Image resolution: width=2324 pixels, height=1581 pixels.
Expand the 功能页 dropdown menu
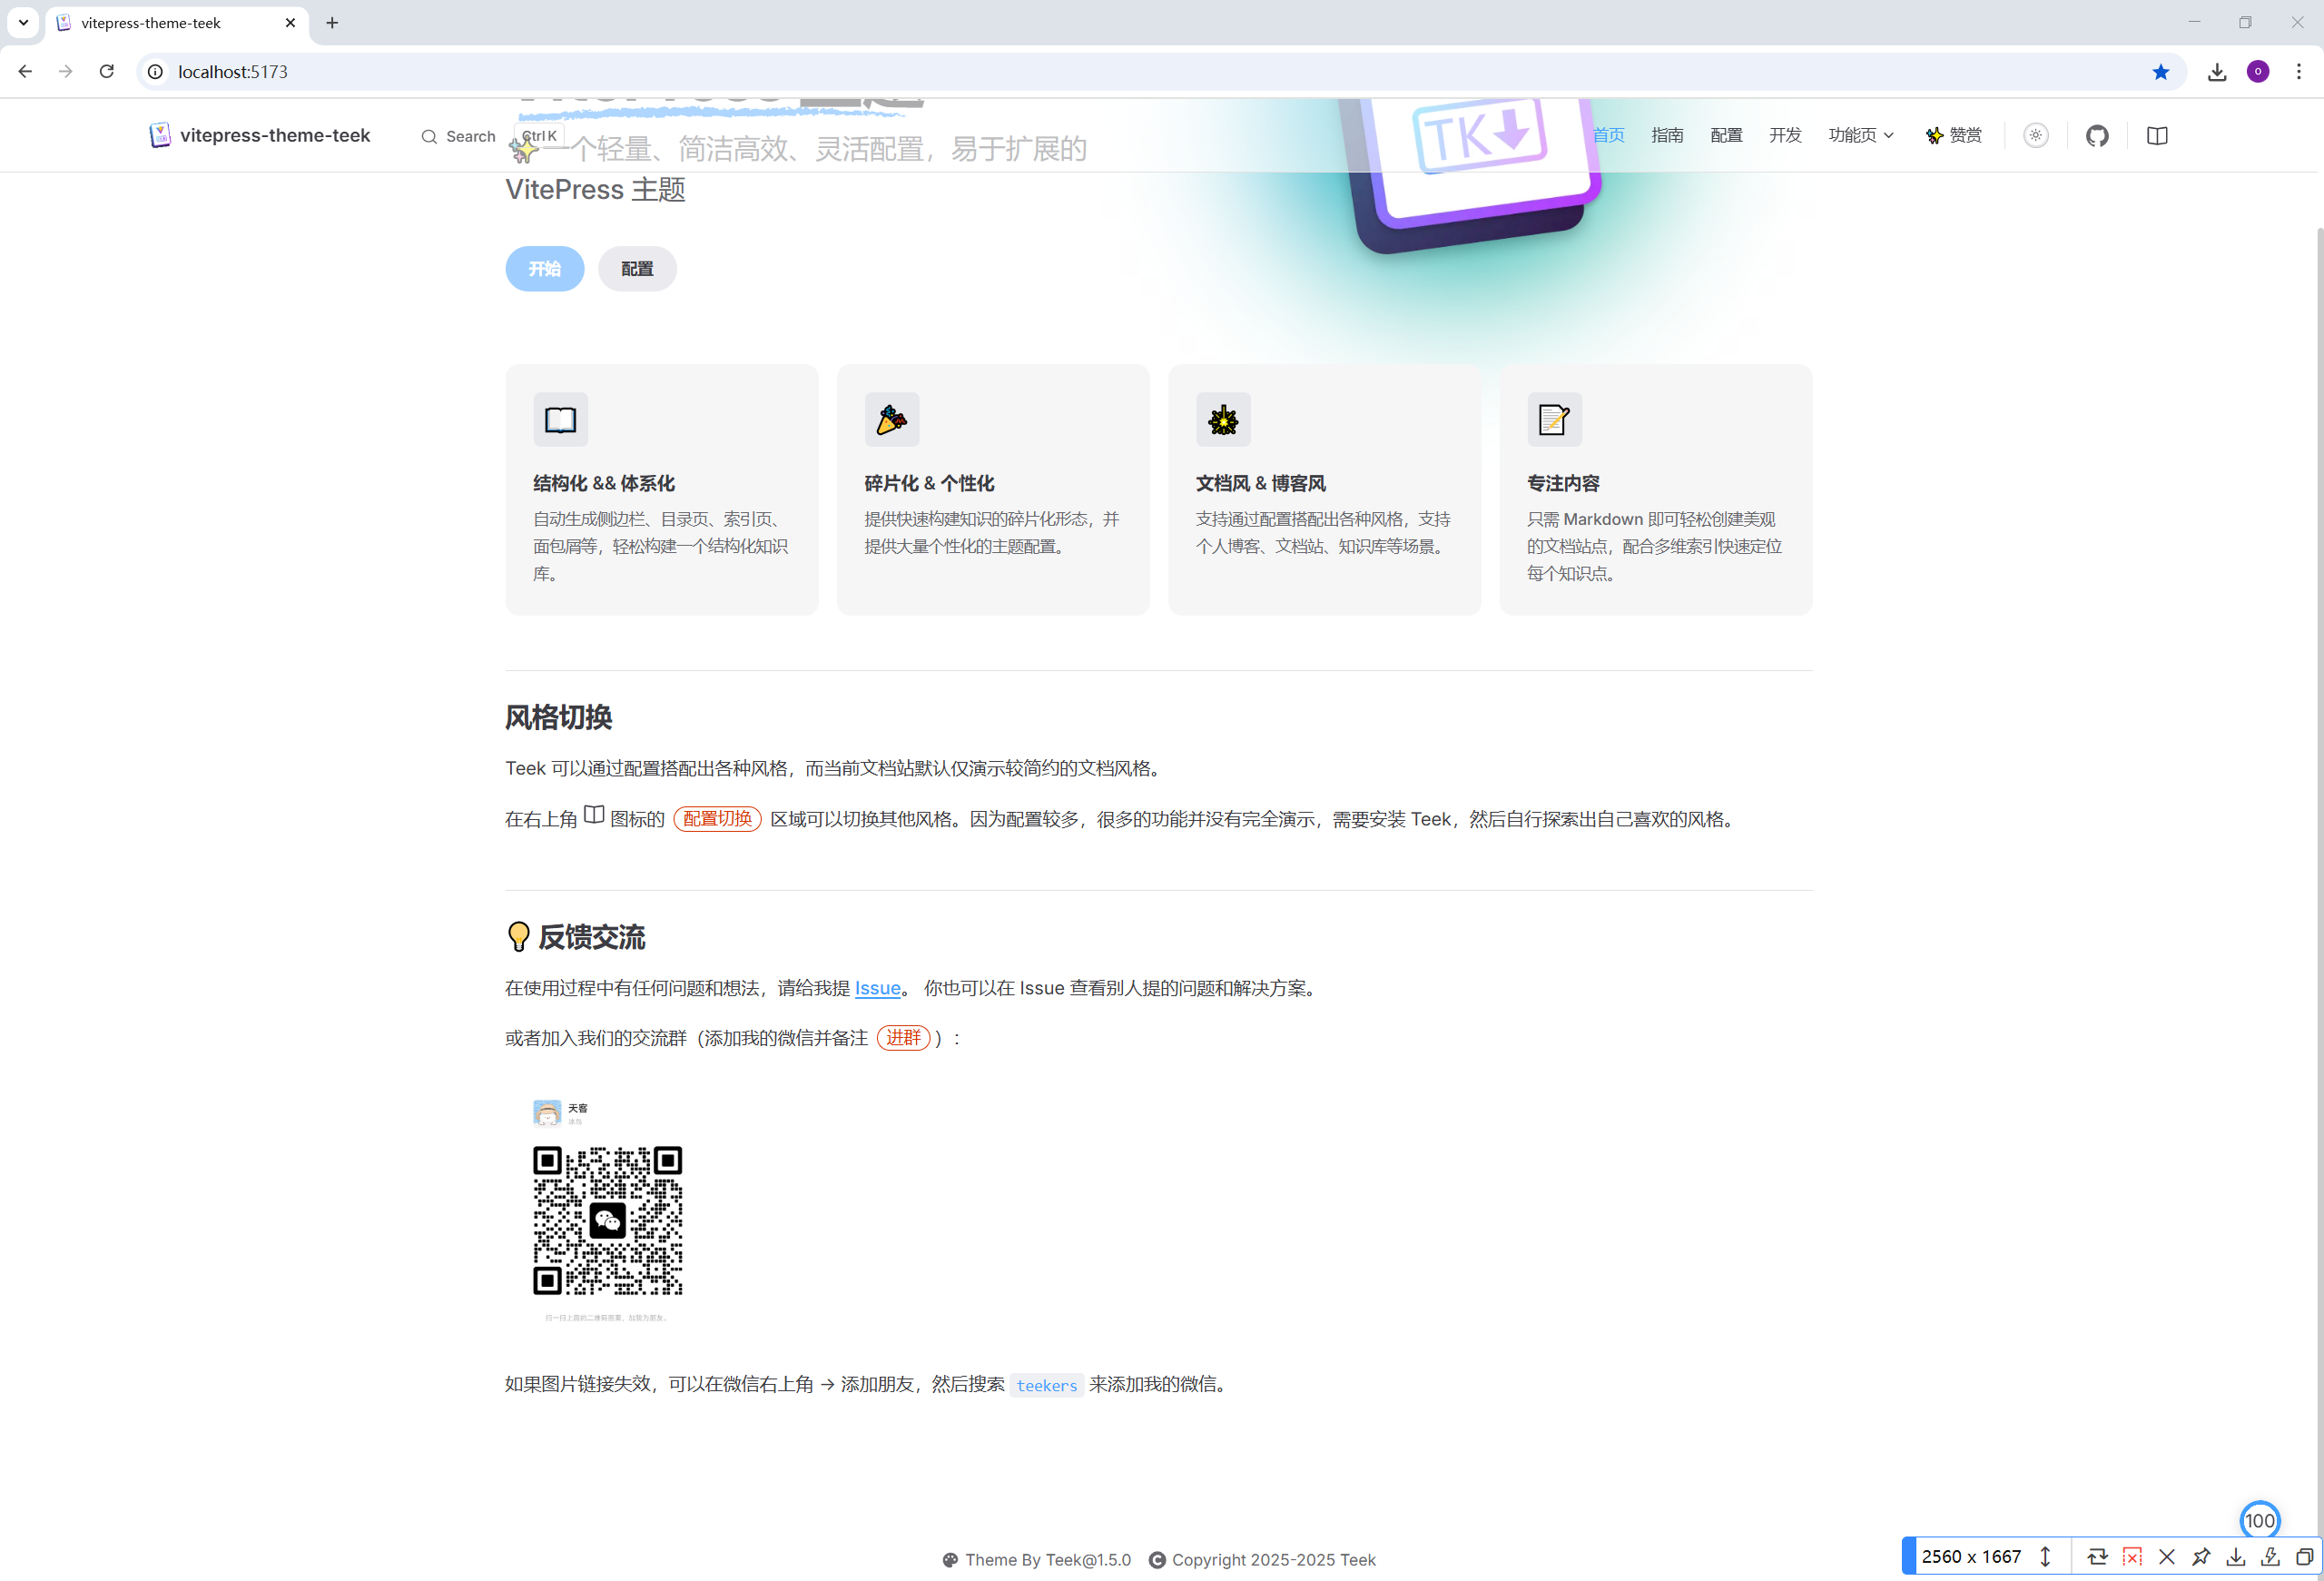click(x=1860, y=136)
